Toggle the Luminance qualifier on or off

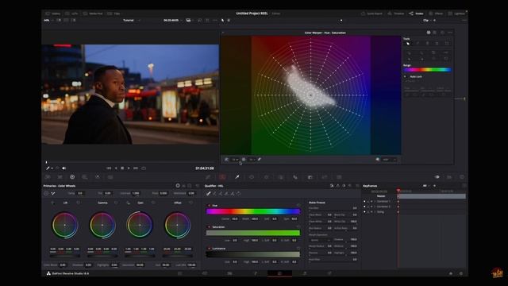tap(209, 249)
